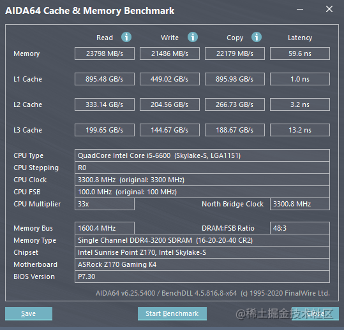Click the Memory Latency 59.6 ns box
344x330 pixels.
[300, 54]
